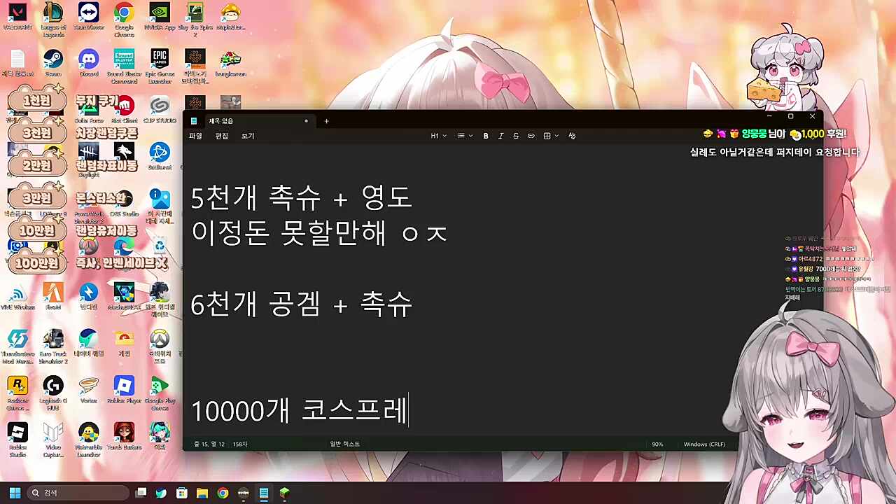Open Task View on taskbar
Viewport: 896px width, 504px height.
(141, 493)
